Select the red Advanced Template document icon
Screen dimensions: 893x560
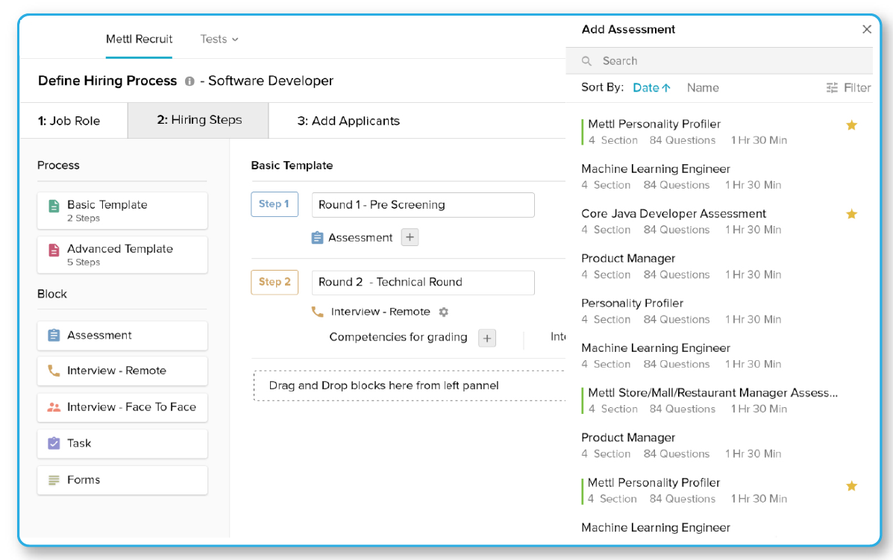pyautogui.click(x=54, y=250)
